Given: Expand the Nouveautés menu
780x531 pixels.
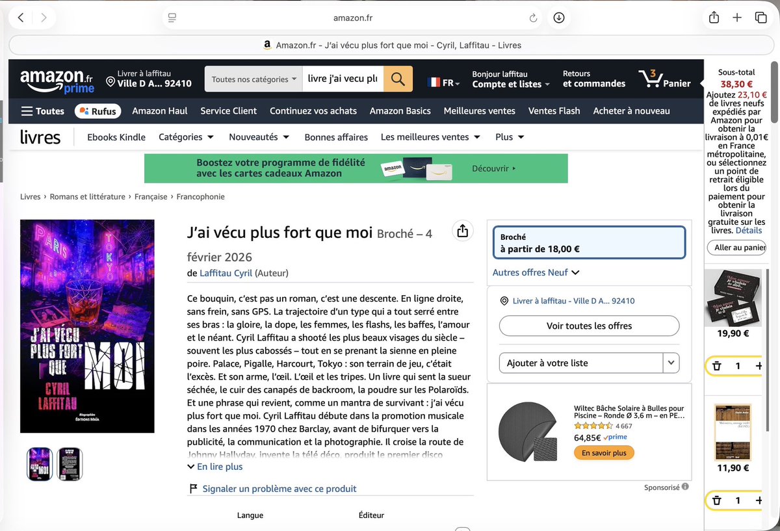Looking at the screenshot, I should coord(259,137).
